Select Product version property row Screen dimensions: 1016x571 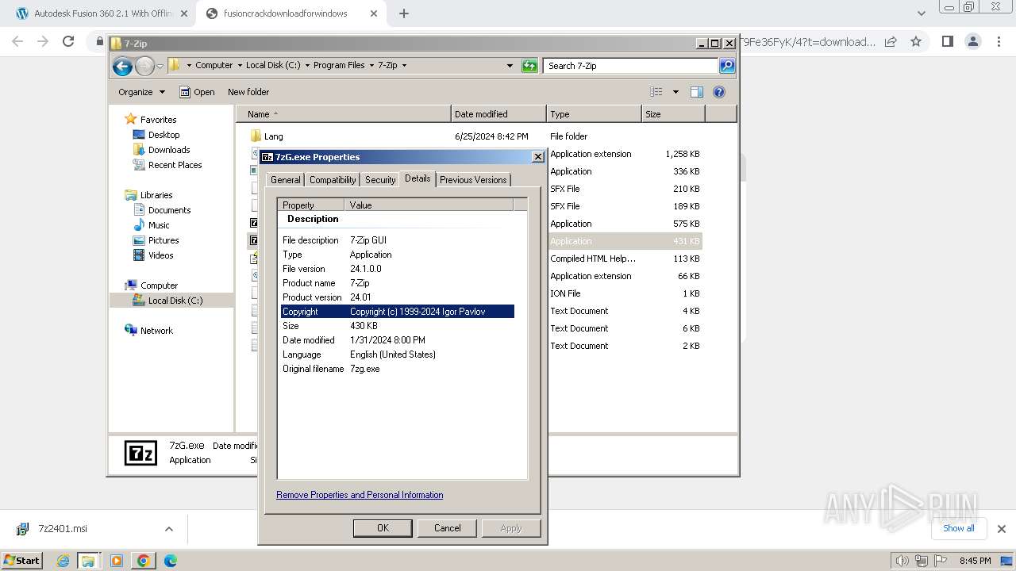pos(398,297)
